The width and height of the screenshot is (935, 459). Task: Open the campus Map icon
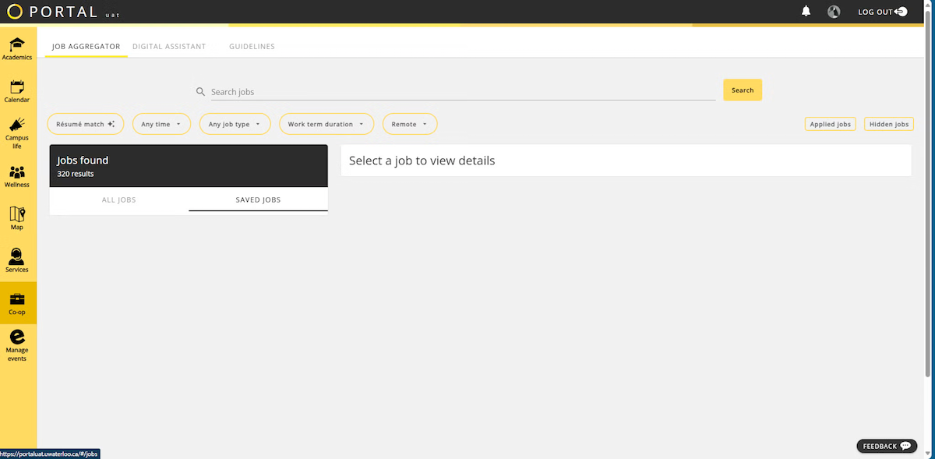17,217
